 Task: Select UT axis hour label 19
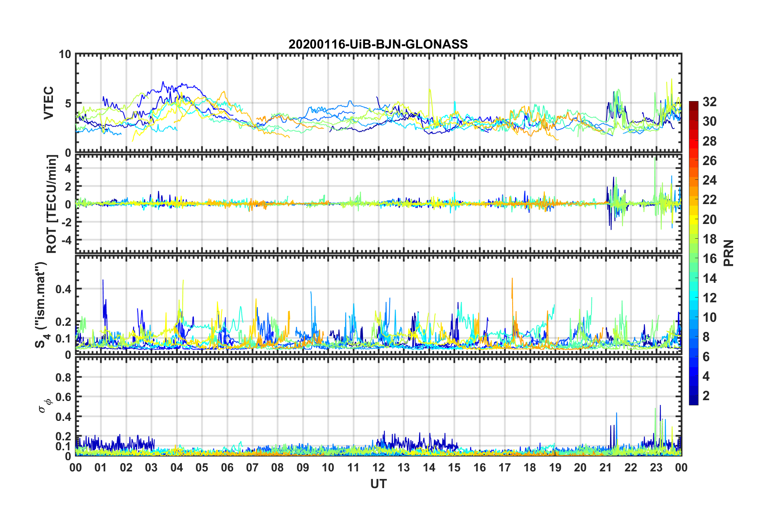tap(555, 468)
